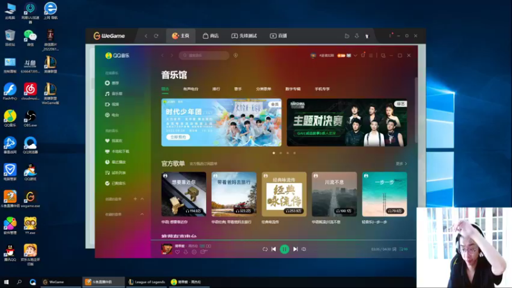Open the 经典咏流传 playlist cover

click(284, 195)
